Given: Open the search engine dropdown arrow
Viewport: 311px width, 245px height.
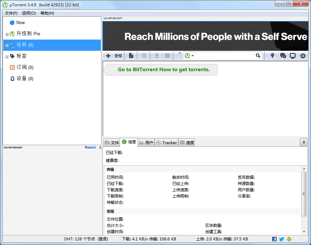Looking at the screenshot, I should coord(192,56).
